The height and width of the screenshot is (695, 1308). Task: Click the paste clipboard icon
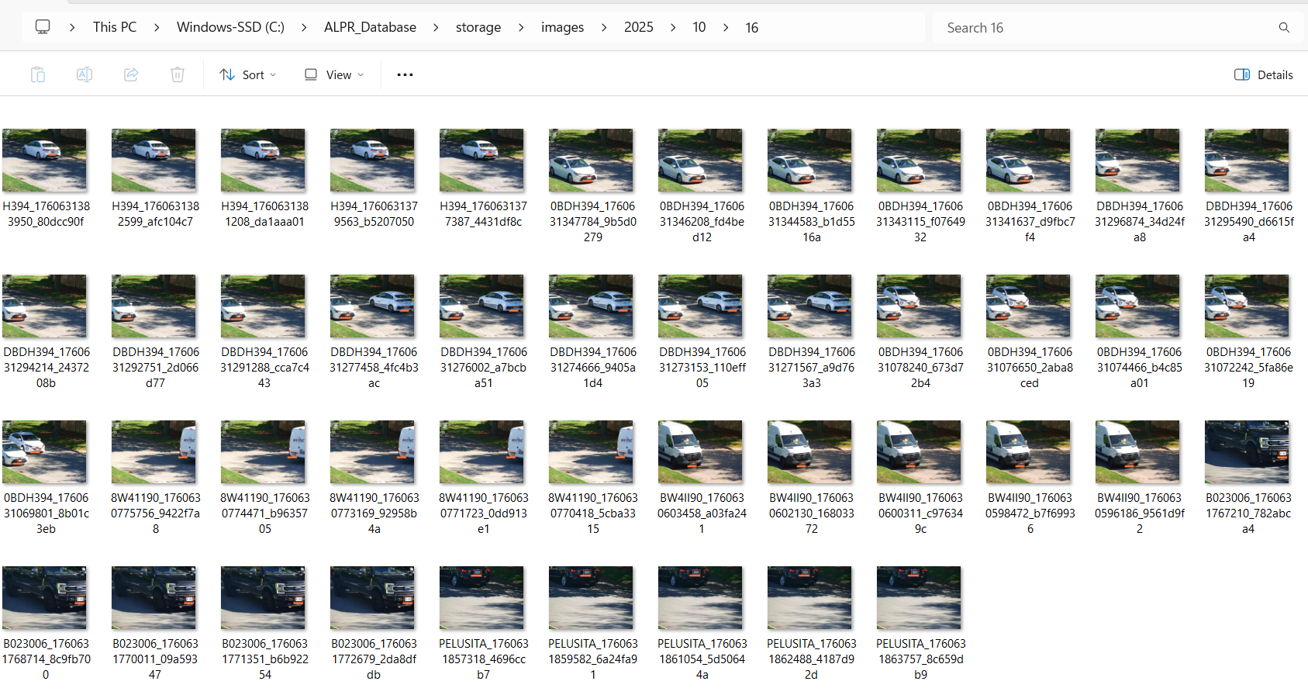point(38,74)
